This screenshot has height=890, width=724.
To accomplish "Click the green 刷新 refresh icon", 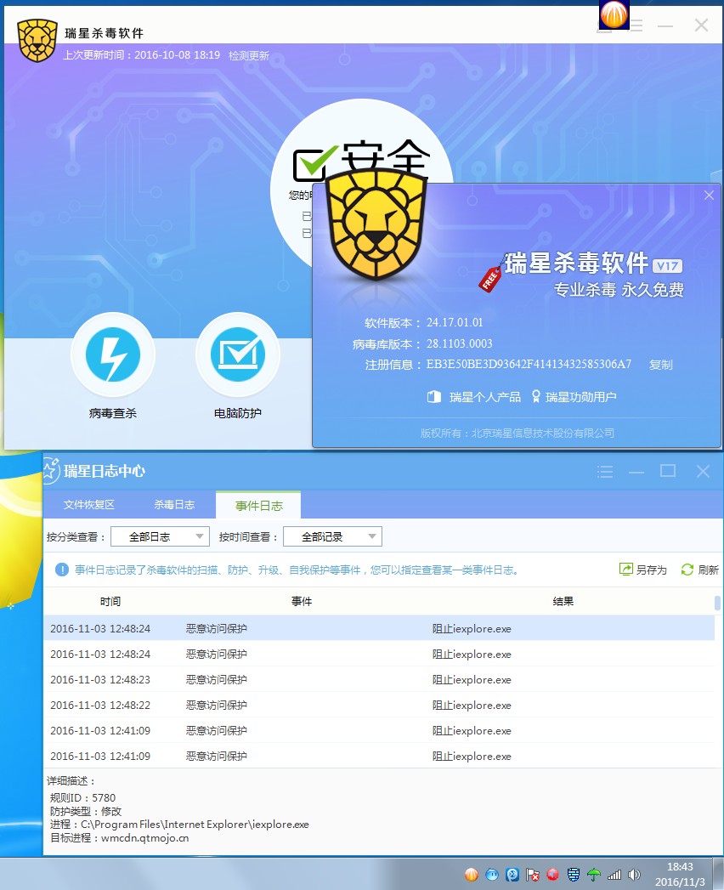I will coord(687,570).
